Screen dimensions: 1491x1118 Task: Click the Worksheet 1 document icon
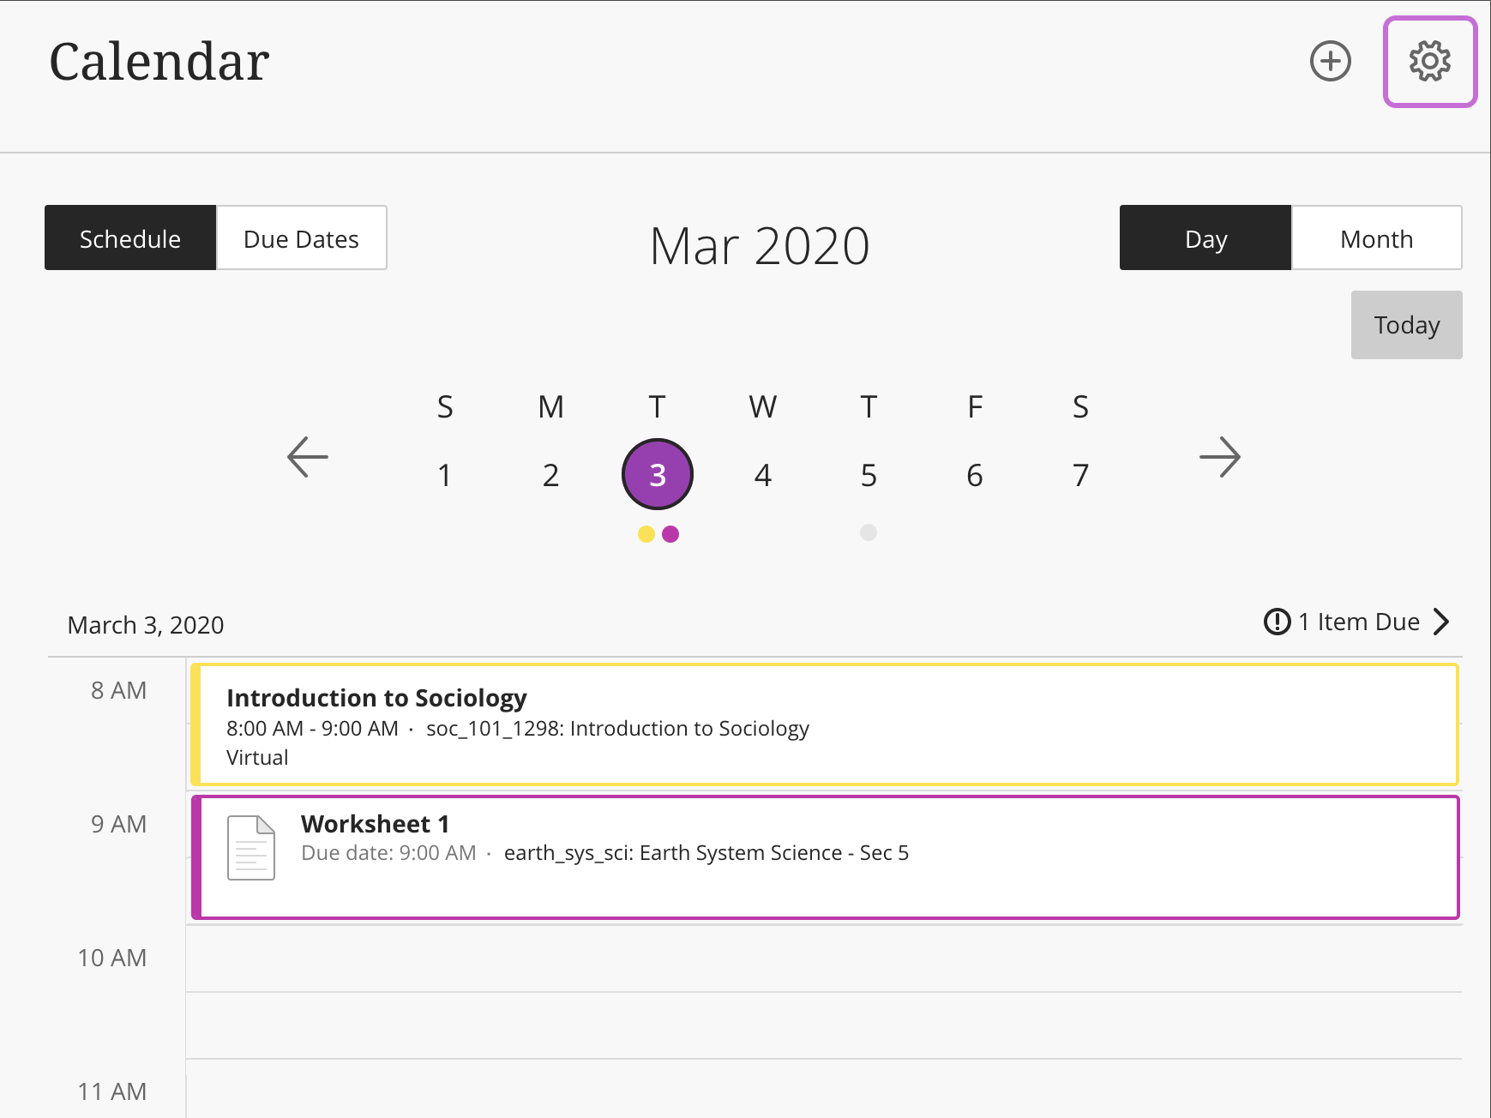pos(251,847)
